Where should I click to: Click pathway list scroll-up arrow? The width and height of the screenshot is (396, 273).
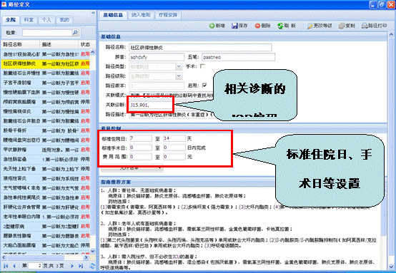[92, 52]
